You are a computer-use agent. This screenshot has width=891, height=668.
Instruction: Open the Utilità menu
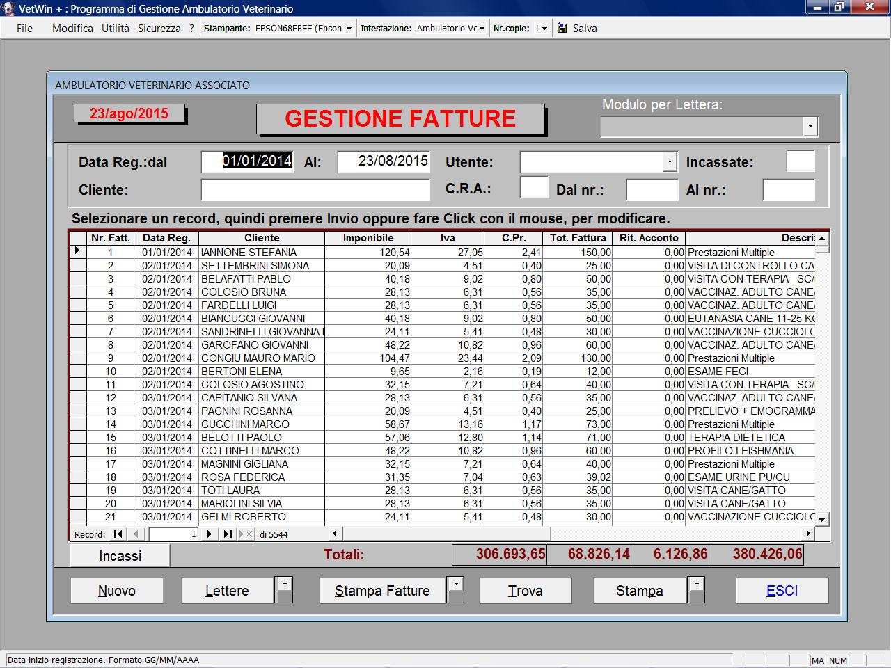pos(116,29)
